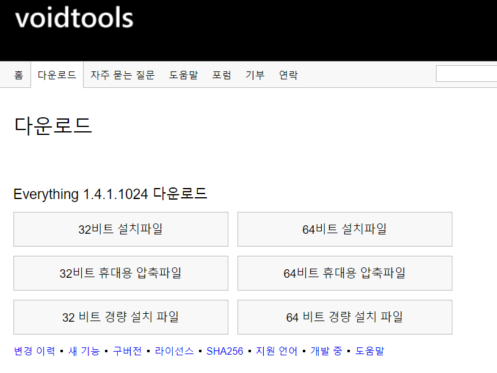The image size is (497, 373).
Task: Download the 64비트 휴대용 압축파일
Action: 345,273
